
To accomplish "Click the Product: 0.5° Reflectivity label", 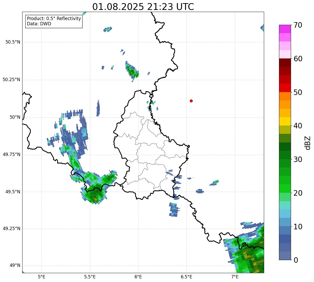I will (x=54, y=19).
